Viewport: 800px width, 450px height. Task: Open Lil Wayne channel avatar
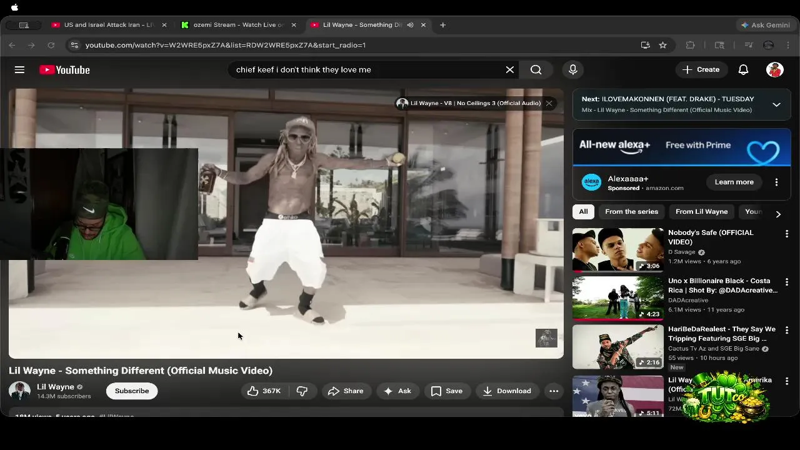[x=19, y=391]
